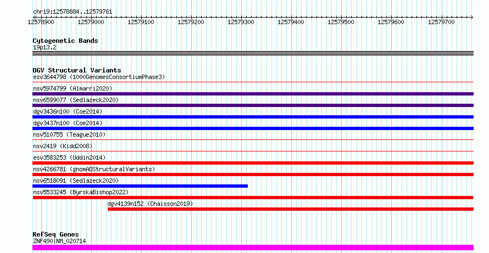Select the gray 19p13.2 band bar
The image size is (489, 253).
[253, 53]
